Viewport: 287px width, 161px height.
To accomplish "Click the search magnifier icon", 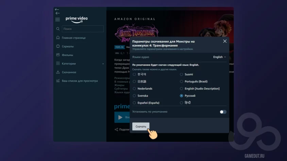I will [58, 29].
